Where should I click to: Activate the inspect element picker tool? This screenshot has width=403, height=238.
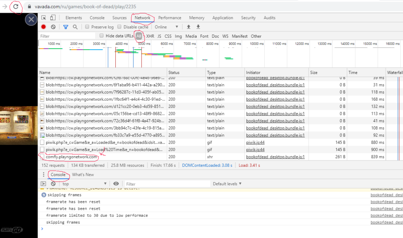click(x=44, y=18)
